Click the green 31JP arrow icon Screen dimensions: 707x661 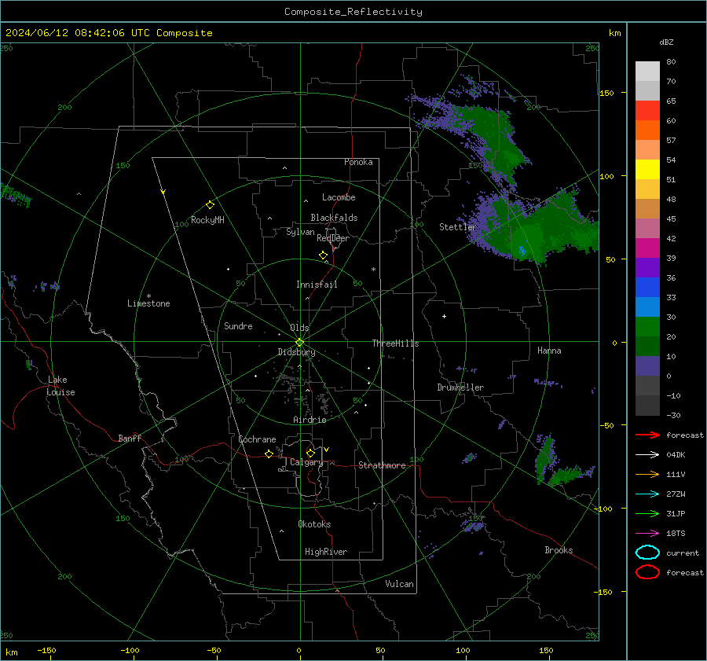(647, 513)
